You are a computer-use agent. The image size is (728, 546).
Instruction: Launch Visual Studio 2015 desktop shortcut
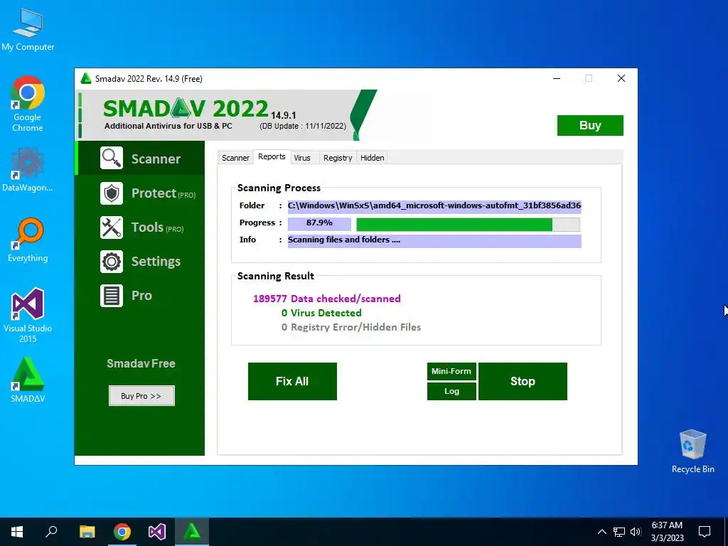(x=28, y=315)
